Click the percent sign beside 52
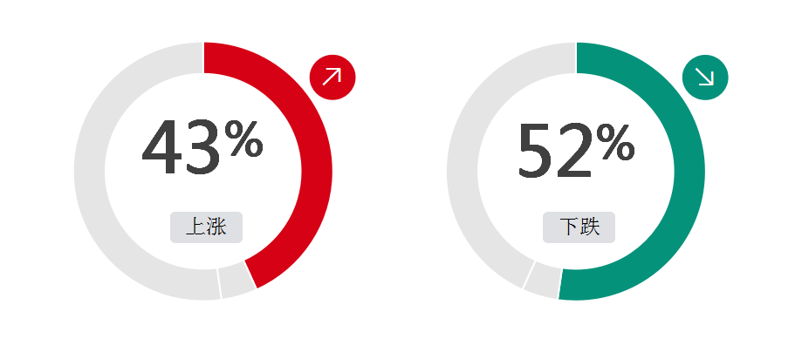The width and height of the screenshot is (795, 359). tap(615, 142)
